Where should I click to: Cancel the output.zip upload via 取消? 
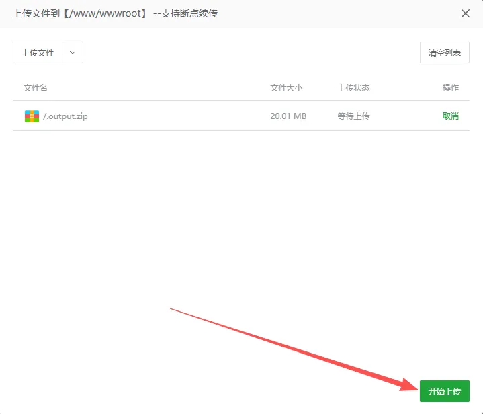point(450,116)
